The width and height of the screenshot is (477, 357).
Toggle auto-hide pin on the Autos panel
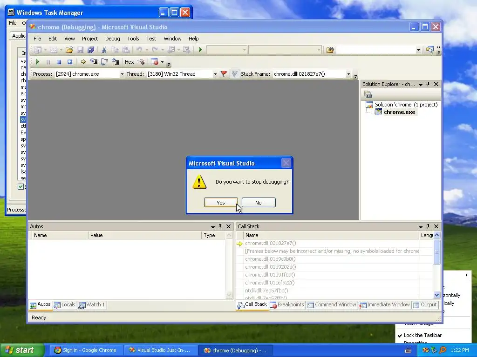tap(220, 226)
